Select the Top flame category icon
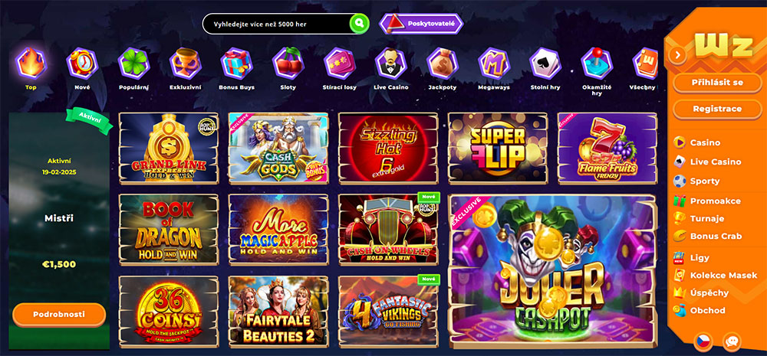Screen dimensions: 767x356 point(31,64)
